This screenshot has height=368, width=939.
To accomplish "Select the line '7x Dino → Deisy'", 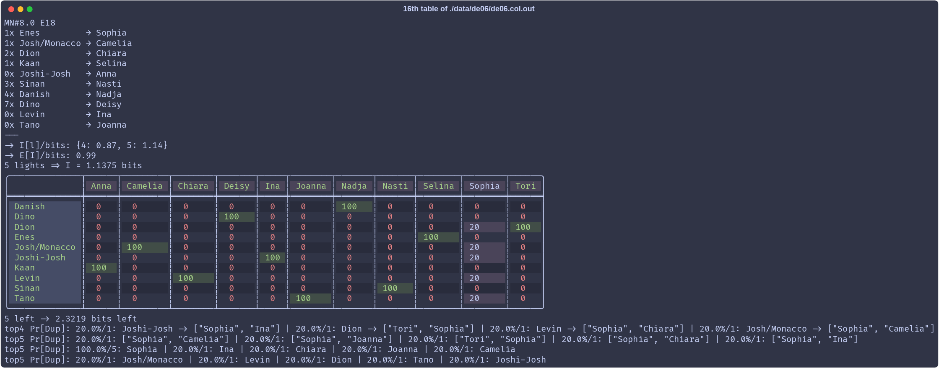I will (63, 104).
